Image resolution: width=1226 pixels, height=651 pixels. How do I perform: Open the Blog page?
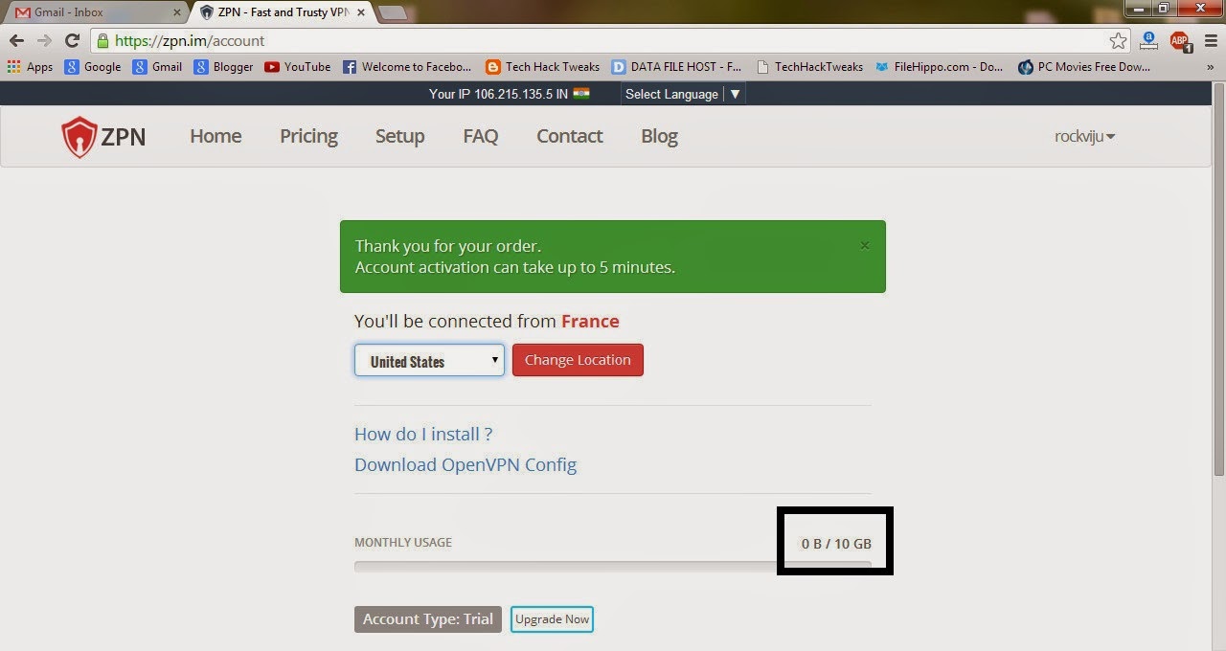659,136
